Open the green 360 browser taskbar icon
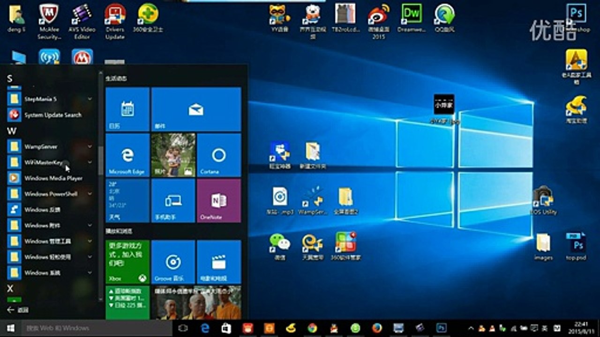Screen dimensions: 600x337 355,328
